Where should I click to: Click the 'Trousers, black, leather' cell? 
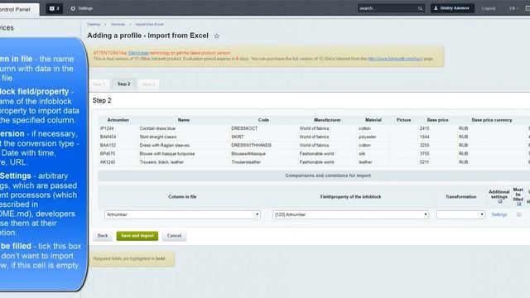[x=161, y=162]
